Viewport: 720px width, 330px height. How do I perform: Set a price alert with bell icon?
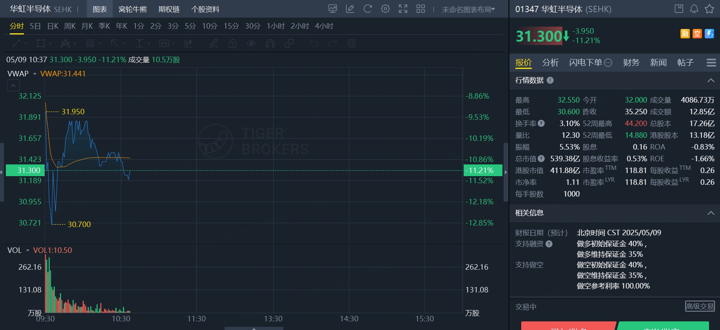click(x=694, y=9)
